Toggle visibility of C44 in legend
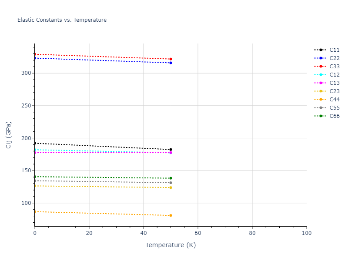Viewport: 348px width, 261px height. [x=334, y=100]
